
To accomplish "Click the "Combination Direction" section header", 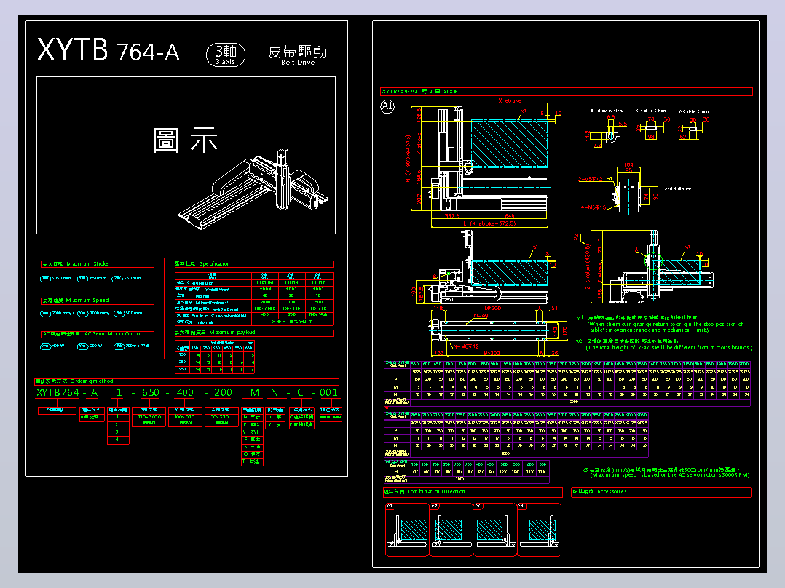I will tap(473, 492).
